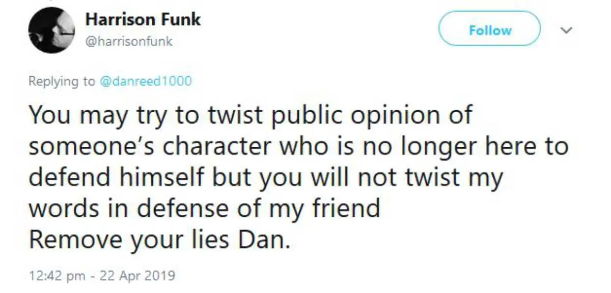
Task: Click the word "public" in the tweet
Action: 300,116
